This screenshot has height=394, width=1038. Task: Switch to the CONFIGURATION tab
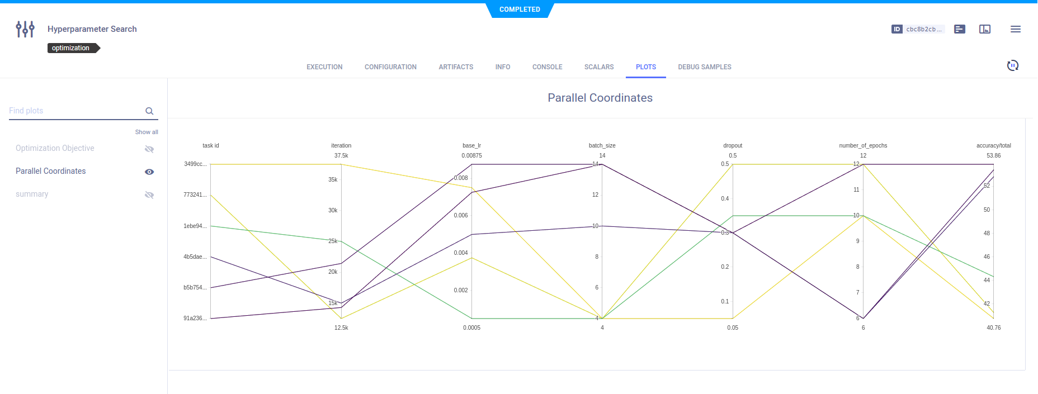(390, 67)
